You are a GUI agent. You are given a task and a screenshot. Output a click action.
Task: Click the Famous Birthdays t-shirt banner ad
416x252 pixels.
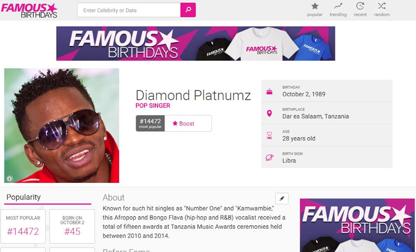coord(195,43)
